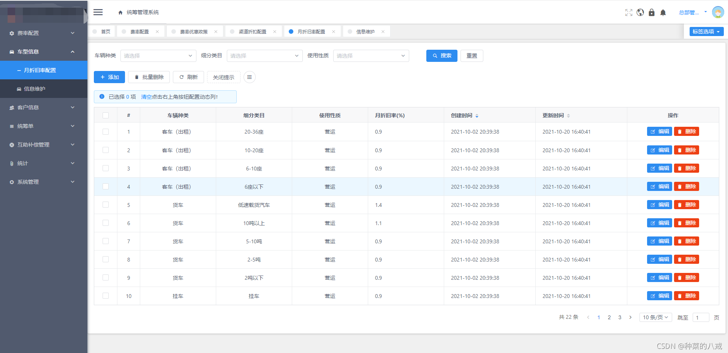Check row 6 10吨以上 checkbox

pos(106,223)
